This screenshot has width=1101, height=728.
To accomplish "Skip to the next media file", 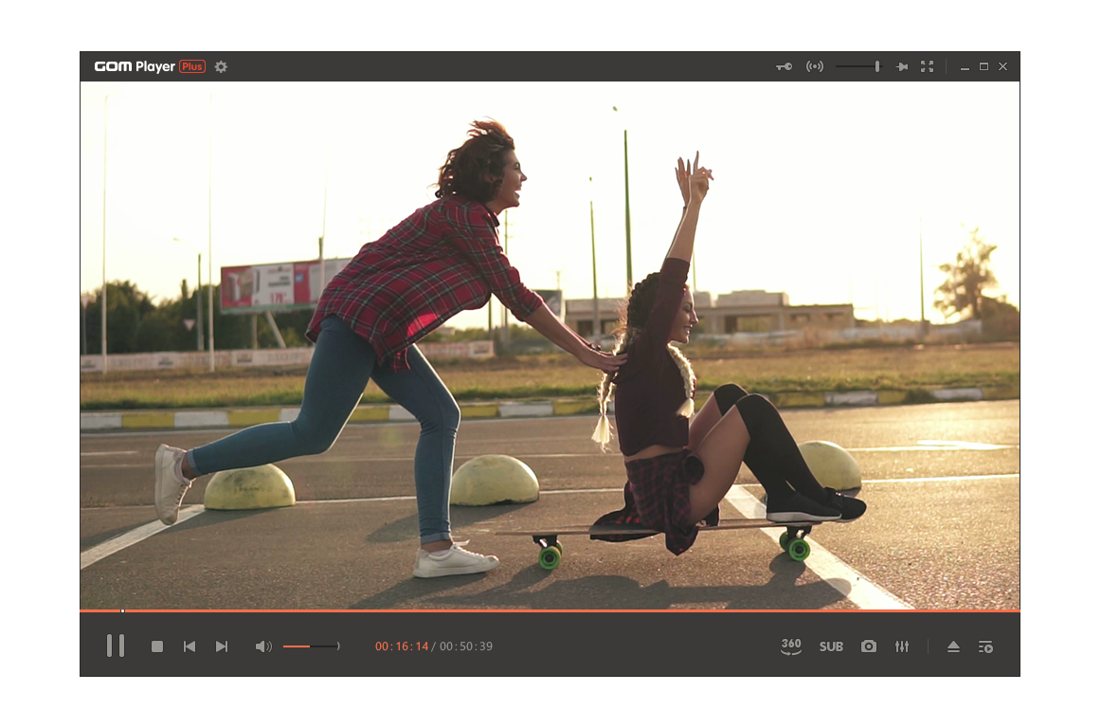I will click(x=222, y=646).
